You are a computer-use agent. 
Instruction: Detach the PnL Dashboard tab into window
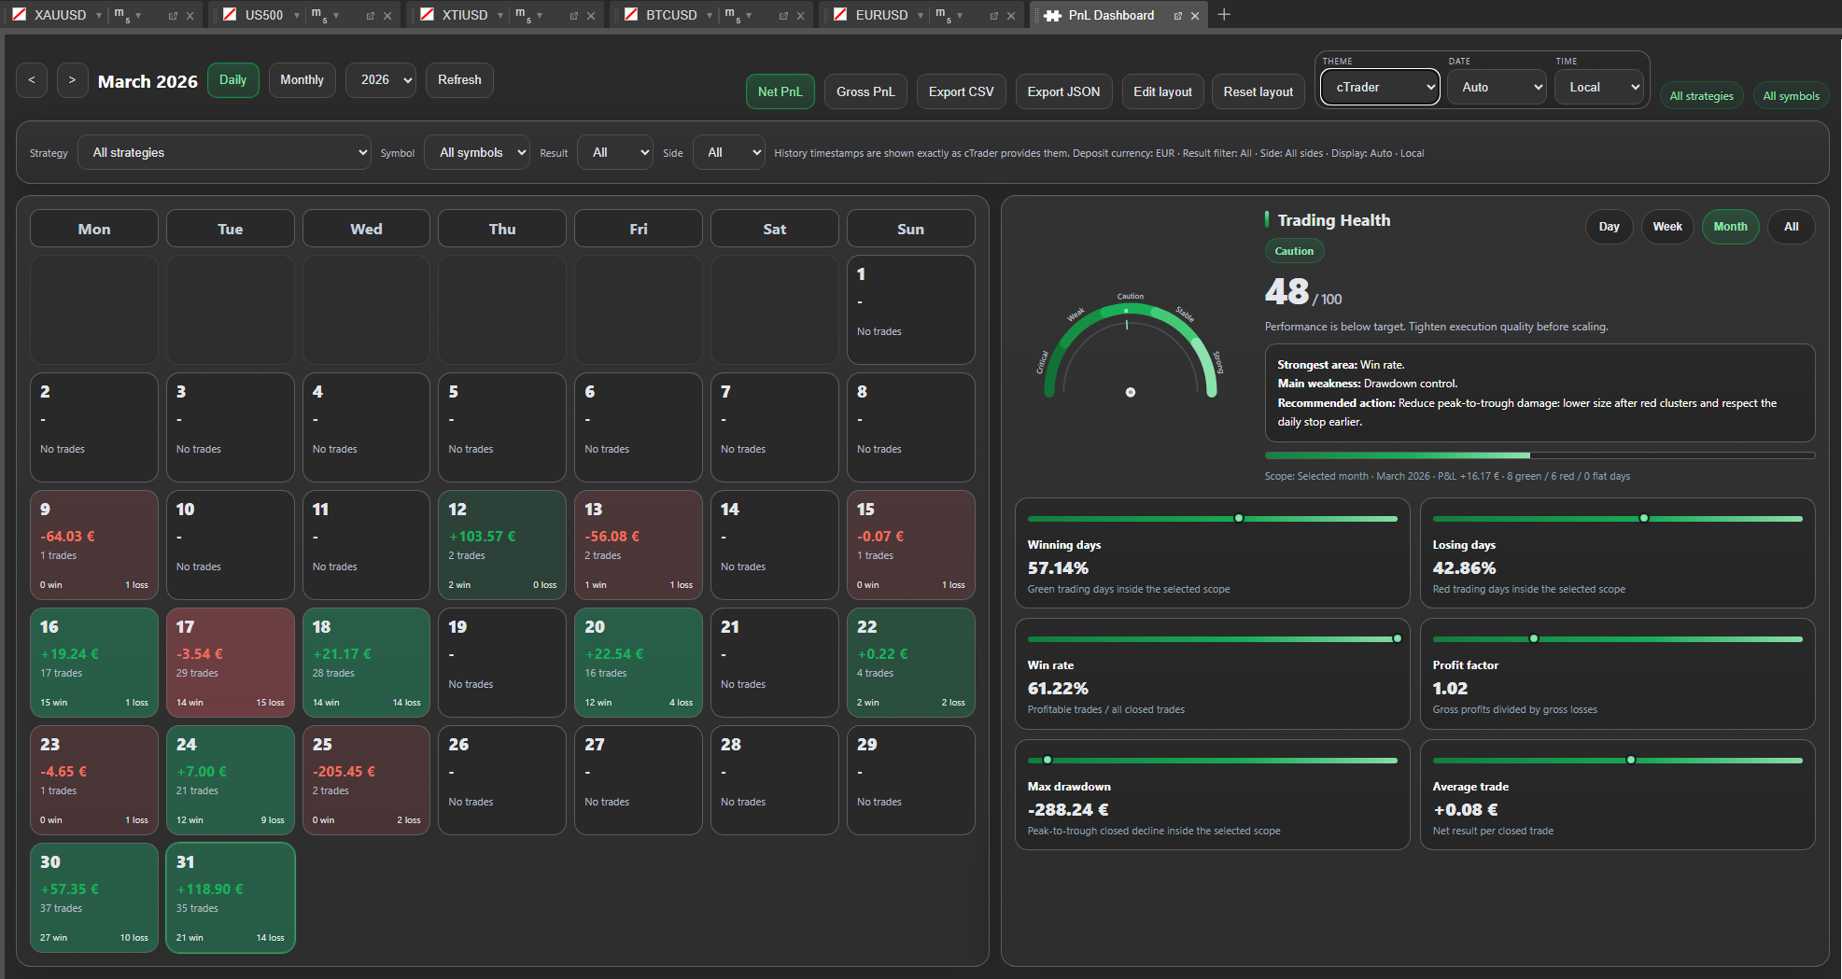(x=1177, y=16)
